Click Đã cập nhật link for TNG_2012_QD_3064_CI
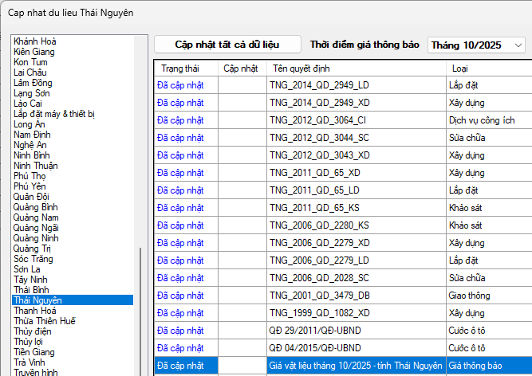 coord(181,120)
